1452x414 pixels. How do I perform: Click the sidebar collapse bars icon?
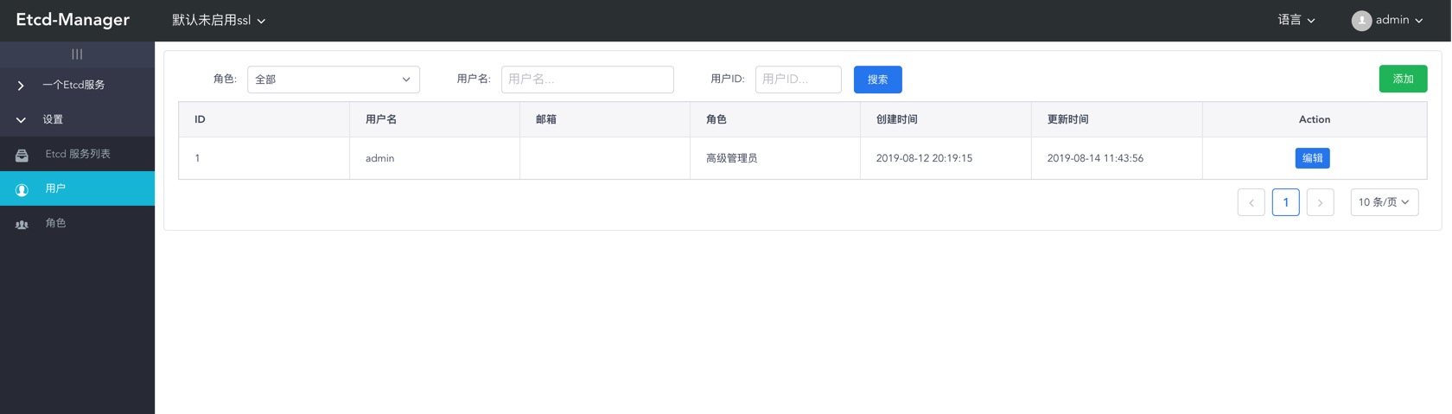tap(77, 54)
